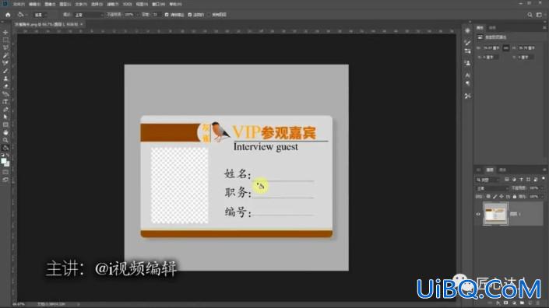Open the brush panel icon in the dock
Image resolution: width=549 pixels, height=308 pixels.
coord(467,42)
